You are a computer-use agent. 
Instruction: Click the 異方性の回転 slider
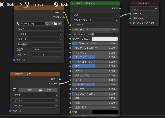coord(95,76)
